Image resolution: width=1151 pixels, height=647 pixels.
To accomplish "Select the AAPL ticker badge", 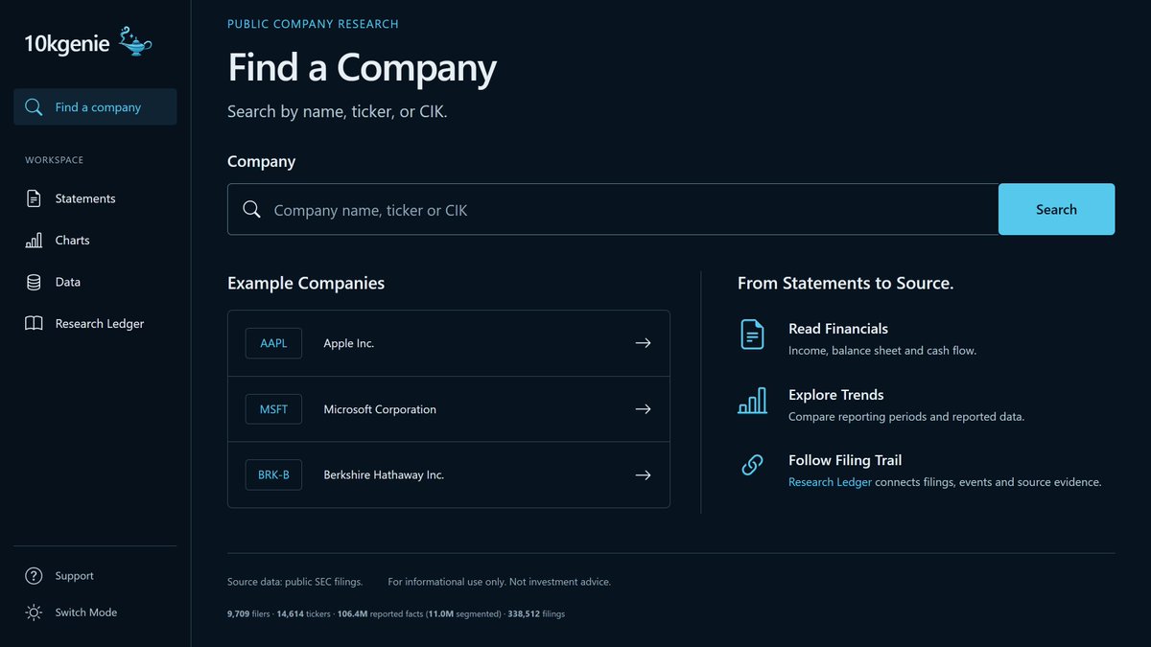I will click(x=273, y=343).
